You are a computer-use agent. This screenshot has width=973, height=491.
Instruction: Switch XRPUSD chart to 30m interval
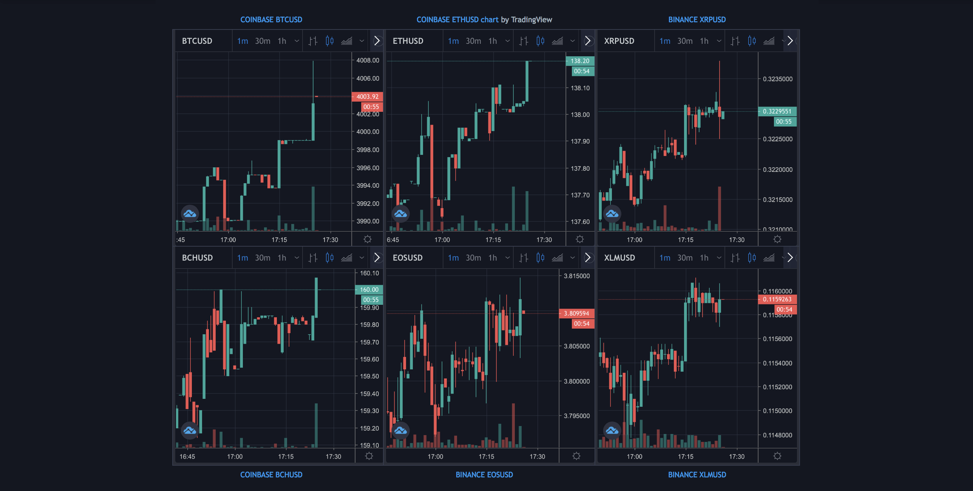pyautogui.click(x=685, y=41)
